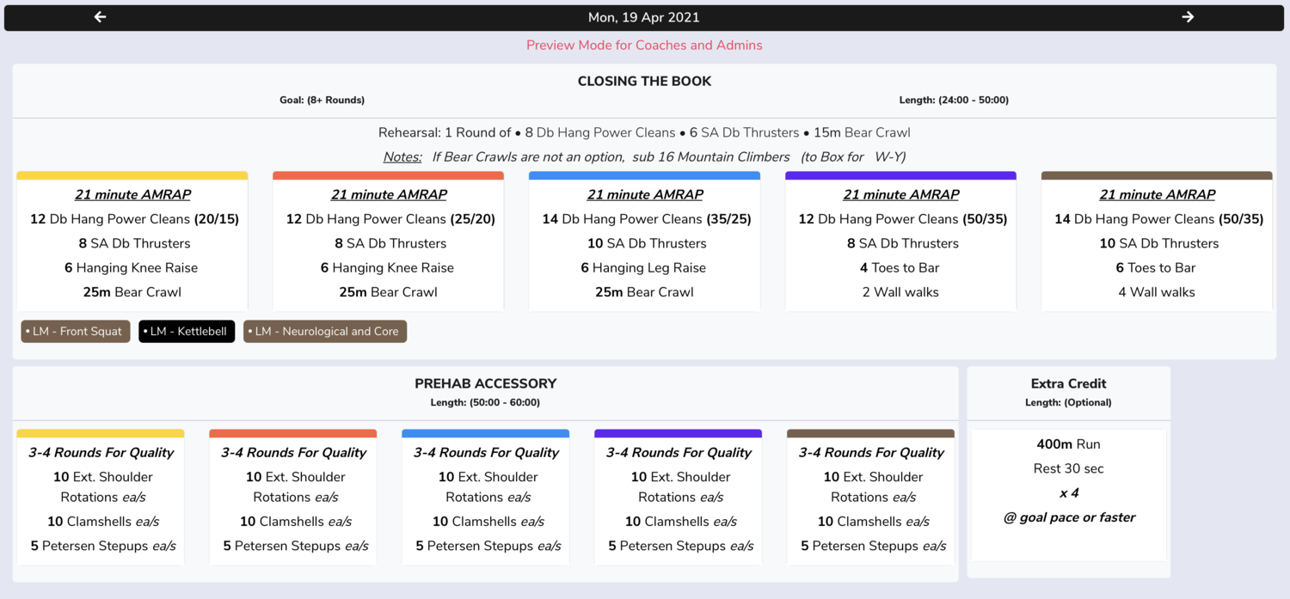
Task: Click 12 Db Hang Power Cleans (50/35)
Action: coord(903,219)
